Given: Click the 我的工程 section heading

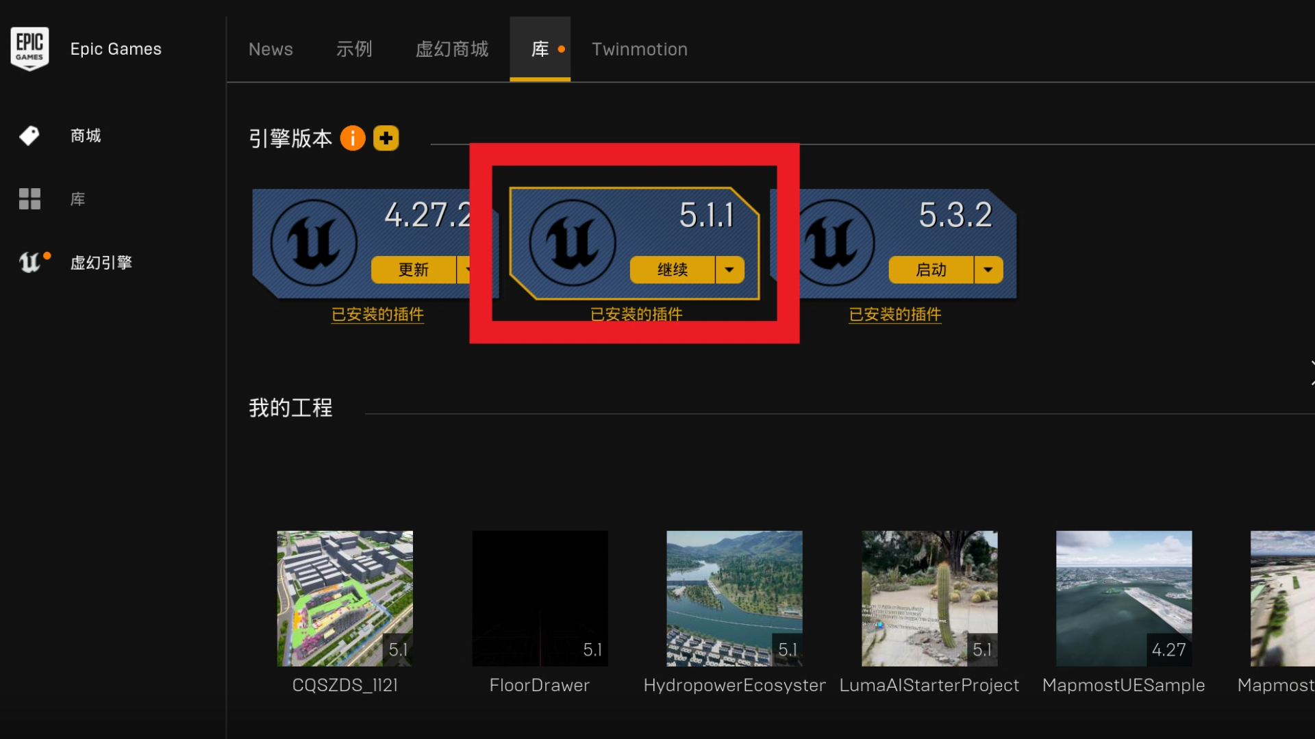Looking at the screenshot, I should pyautogui.click(x=290, y=408).
